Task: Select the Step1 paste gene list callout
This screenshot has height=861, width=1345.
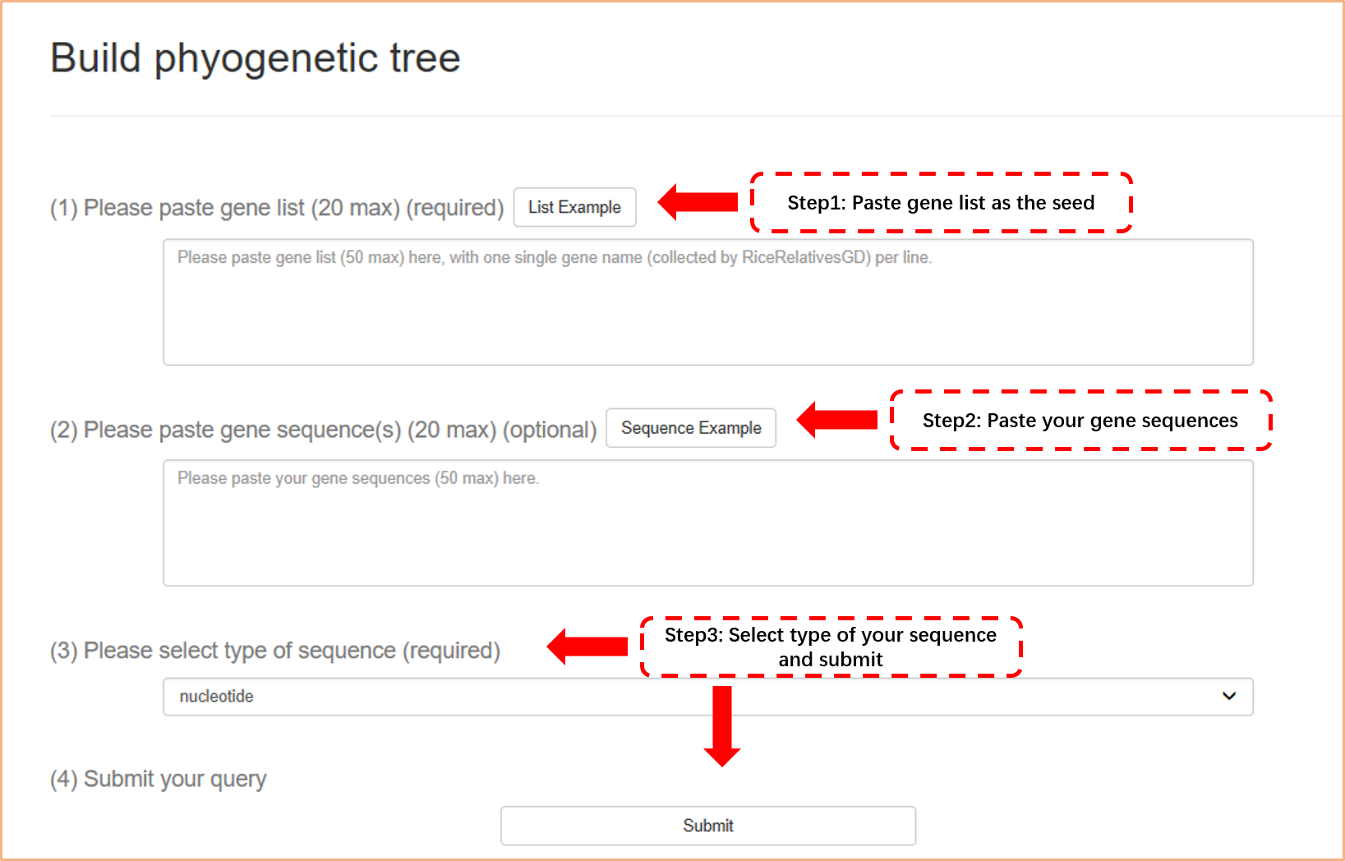Action: tap(941, 203)
